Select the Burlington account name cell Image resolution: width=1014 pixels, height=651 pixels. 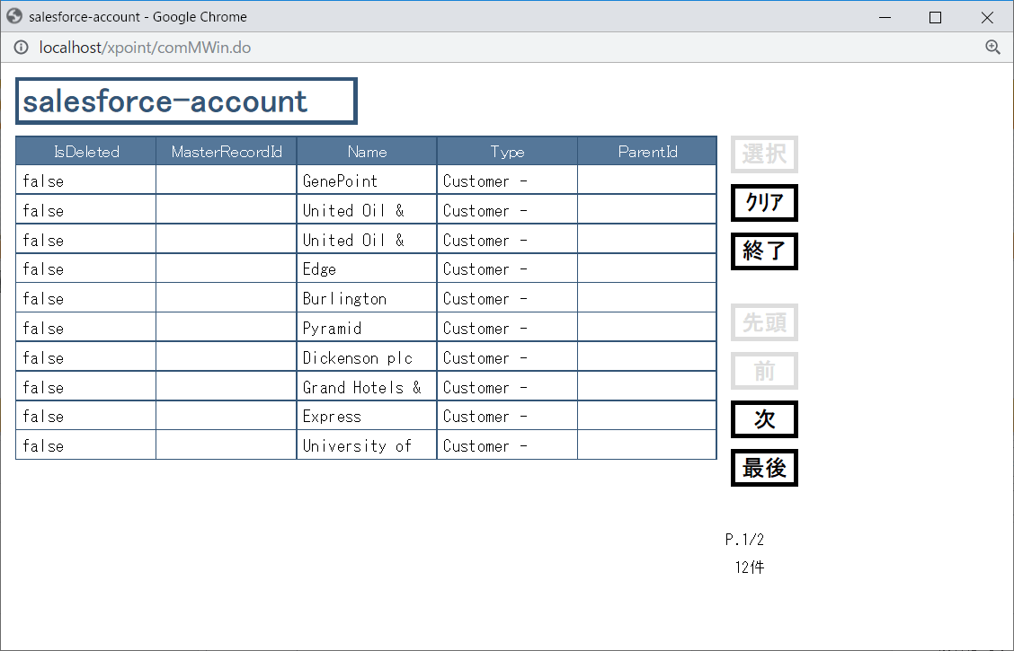click(367, 298)
